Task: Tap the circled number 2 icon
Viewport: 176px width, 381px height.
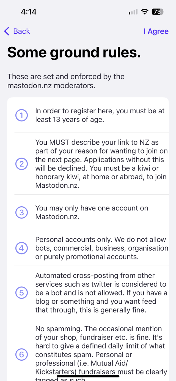Action: pos(21,164)
